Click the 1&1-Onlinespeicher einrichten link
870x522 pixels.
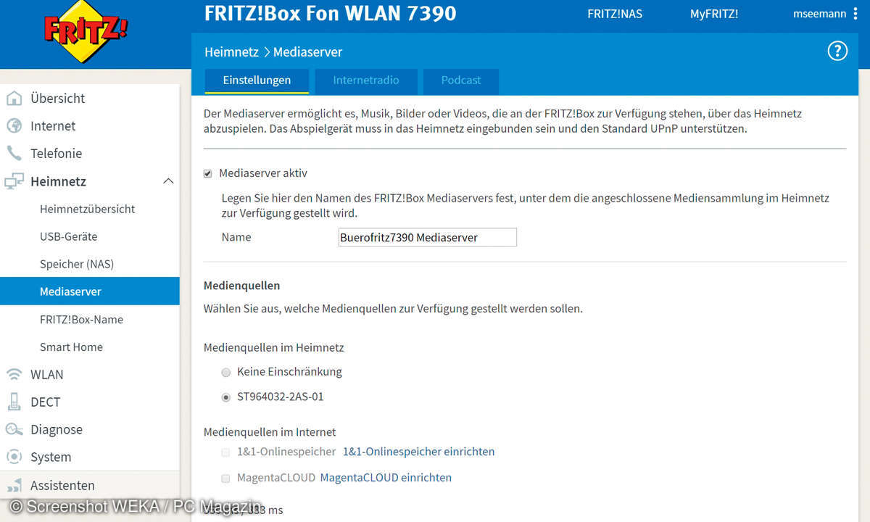point(418,452)
